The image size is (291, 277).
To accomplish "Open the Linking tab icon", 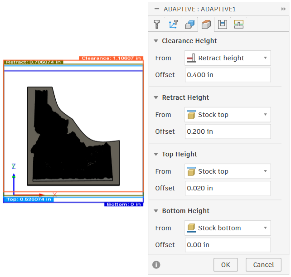I will (239, 24).
